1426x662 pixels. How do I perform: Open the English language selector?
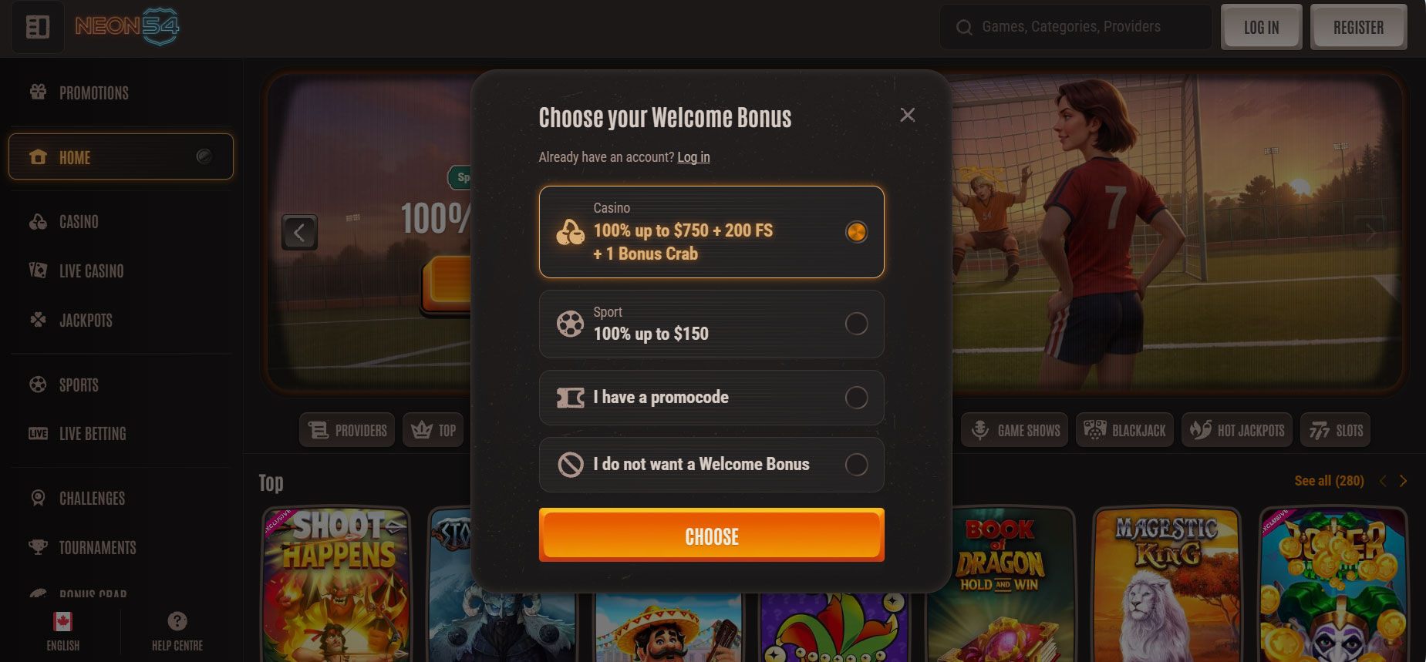click(62, 631)
